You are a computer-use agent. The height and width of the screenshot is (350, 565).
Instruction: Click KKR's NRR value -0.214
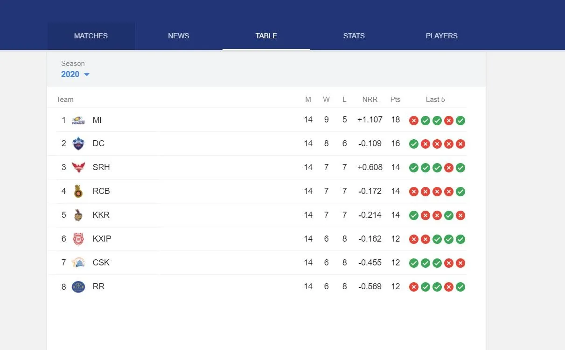tap(370, 215)
